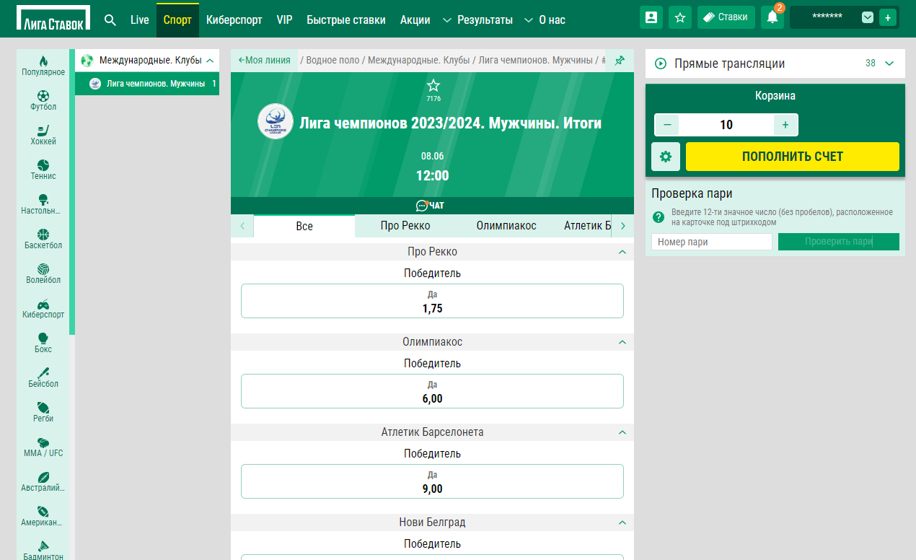Open the user profile icon
The image size is (916, 560).
pyautogui.click(x=651, y=17)
